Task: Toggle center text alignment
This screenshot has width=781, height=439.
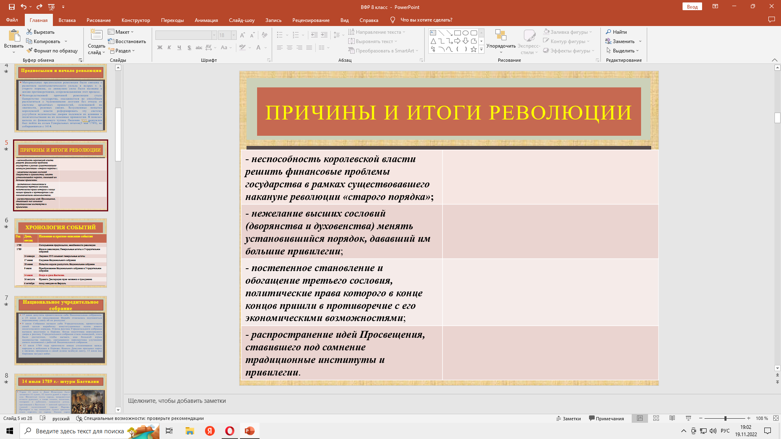Action: 290,48
